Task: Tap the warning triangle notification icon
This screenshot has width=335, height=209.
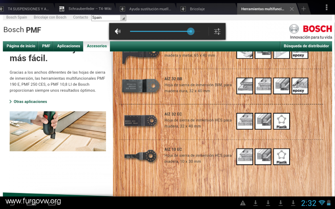Action: coord(243,203)
